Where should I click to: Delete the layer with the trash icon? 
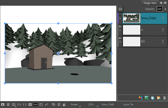(x=164, y=98)
